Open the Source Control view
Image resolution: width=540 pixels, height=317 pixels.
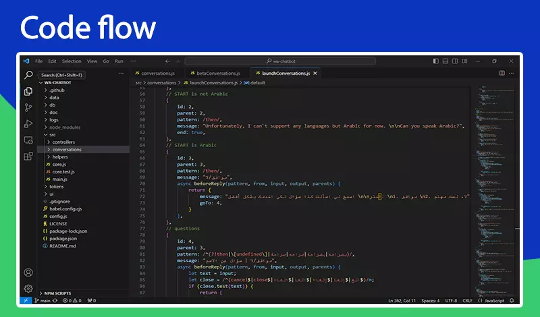click(28, 107)
